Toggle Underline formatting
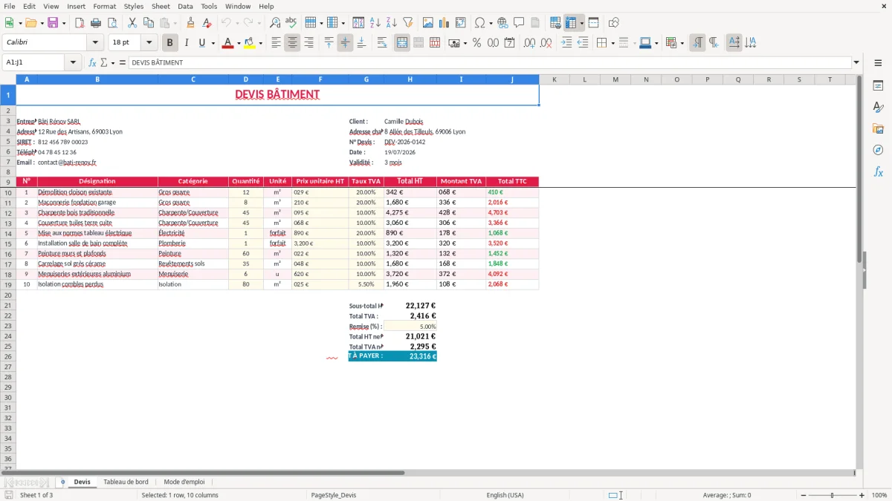 (x=201, y=43)
